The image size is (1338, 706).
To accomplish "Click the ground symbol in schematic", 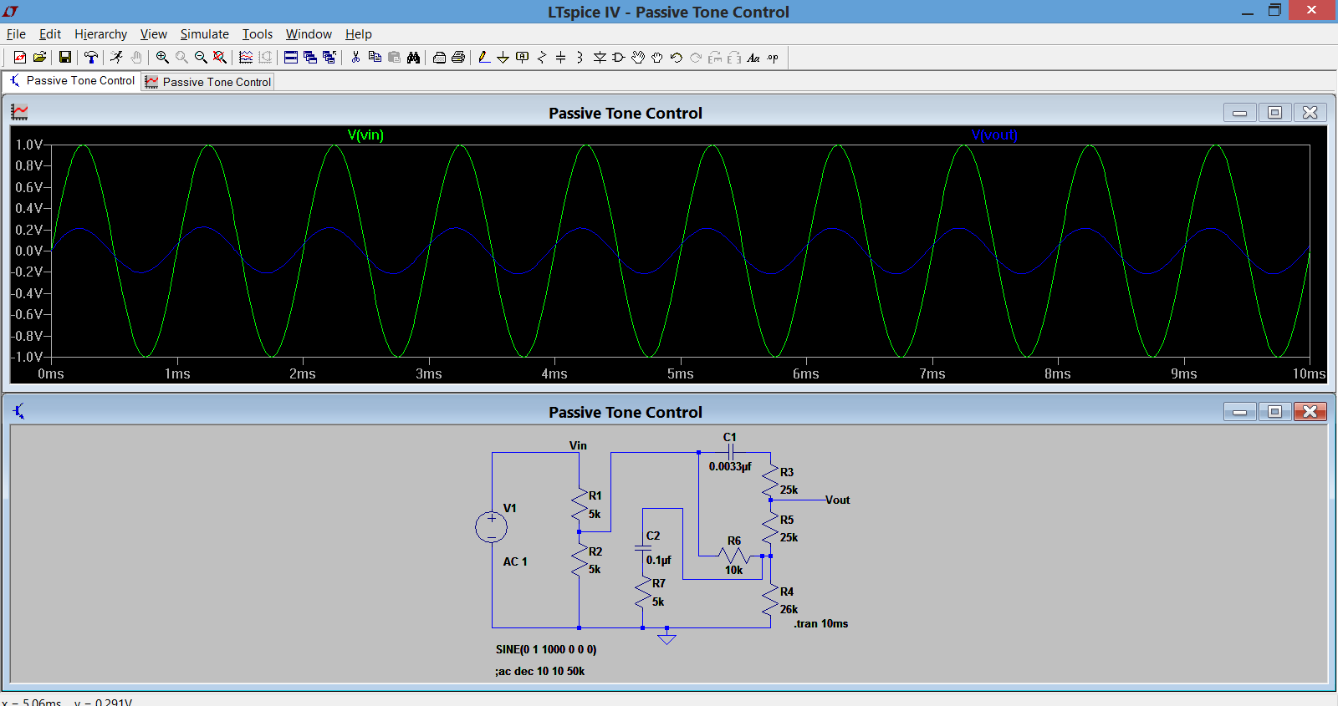I will pyautogui.click(x=666, y=637).
